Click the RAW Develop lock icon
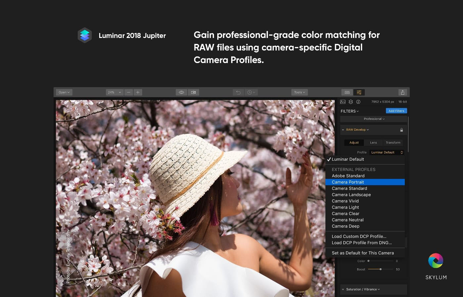The image size is (463, 297). tap(401, 130)
